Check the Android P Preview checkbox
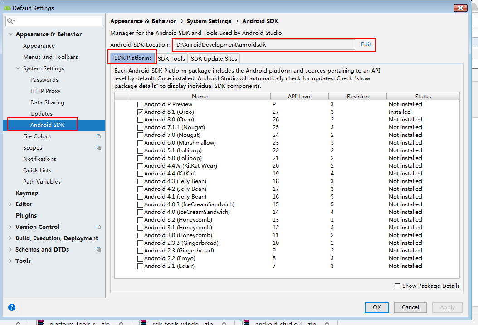This screenshot has width=478, height=325. [140, 104]
